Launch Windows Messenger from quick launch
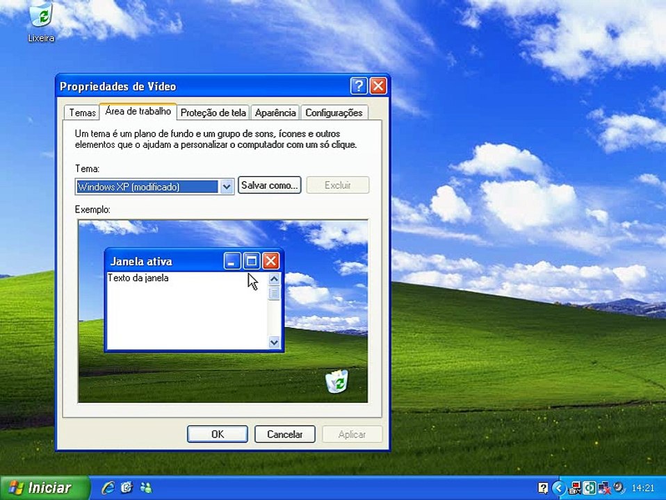 tap(146, 487)
